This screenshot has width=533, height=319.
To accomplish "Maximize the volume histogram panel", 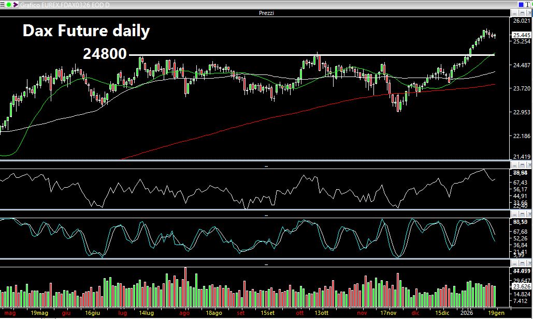I will click(x=522, y=263).
